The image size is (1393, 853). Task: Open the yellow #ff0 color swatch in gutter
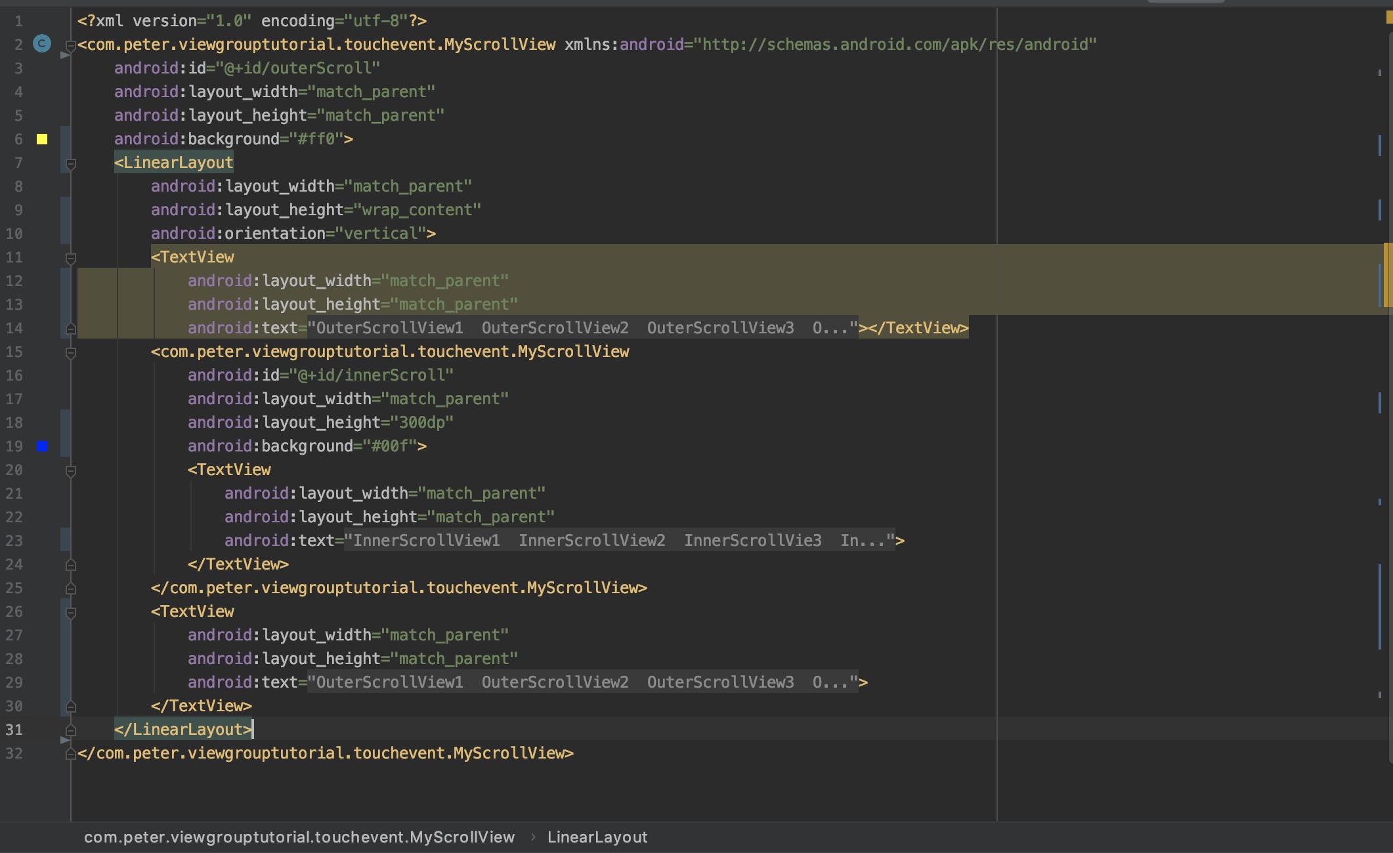(x=42, y=139)
